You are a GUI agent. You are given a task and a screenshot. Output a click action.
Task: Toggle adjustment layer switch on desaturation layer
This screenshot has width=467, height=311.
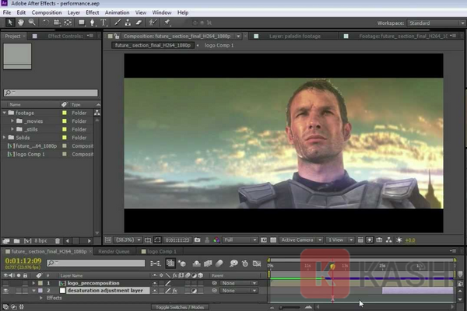(x=194, y=291)
